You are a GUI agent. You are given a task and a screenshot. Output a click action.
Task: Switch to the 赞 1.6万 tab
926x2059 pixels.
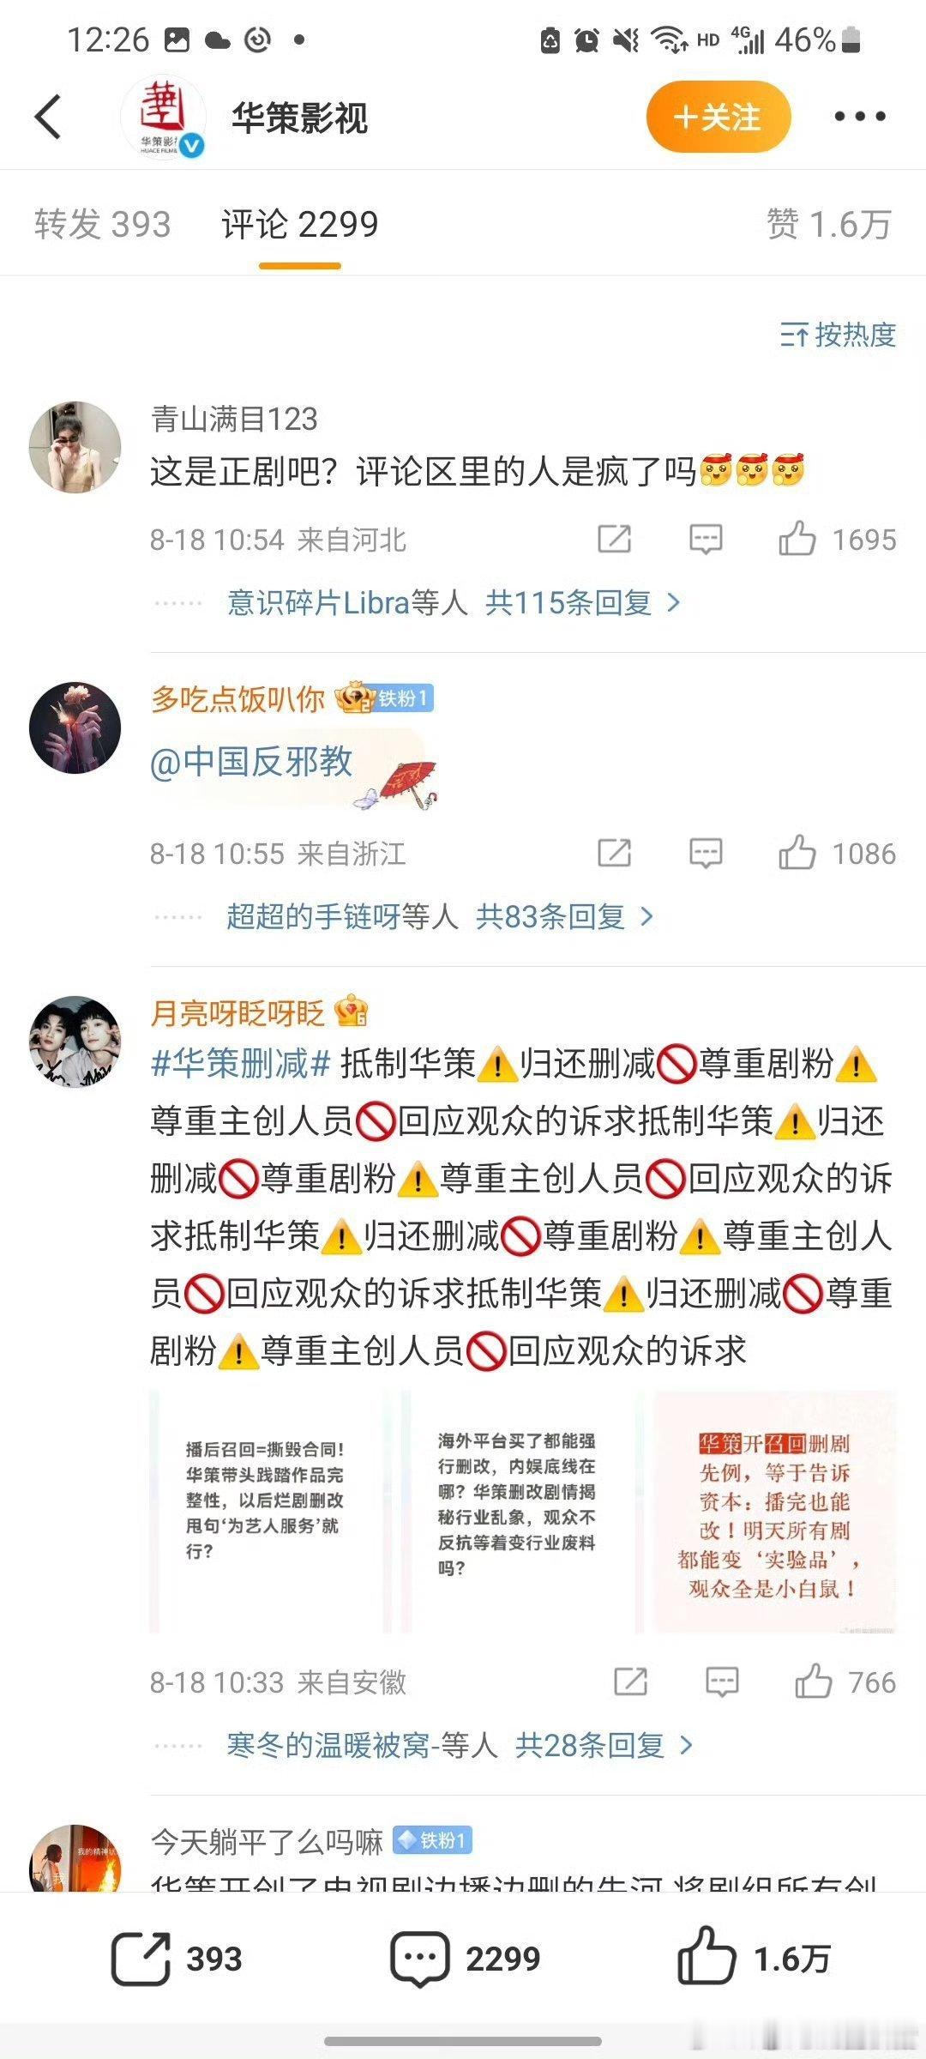pyautogui.click(x=828, y=225)
